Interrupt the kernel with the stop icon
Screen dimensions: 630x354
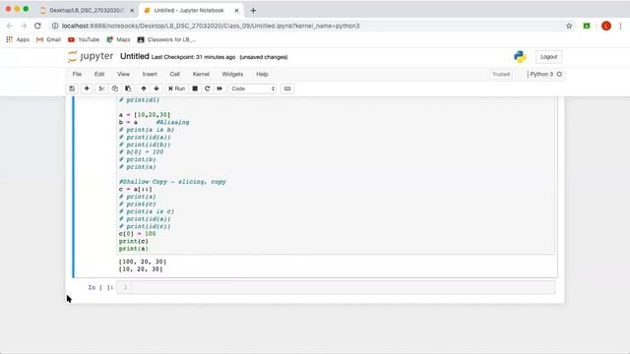195,88
